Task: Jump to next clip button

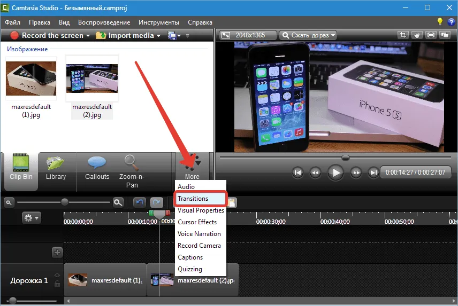Action: [373, 172]
